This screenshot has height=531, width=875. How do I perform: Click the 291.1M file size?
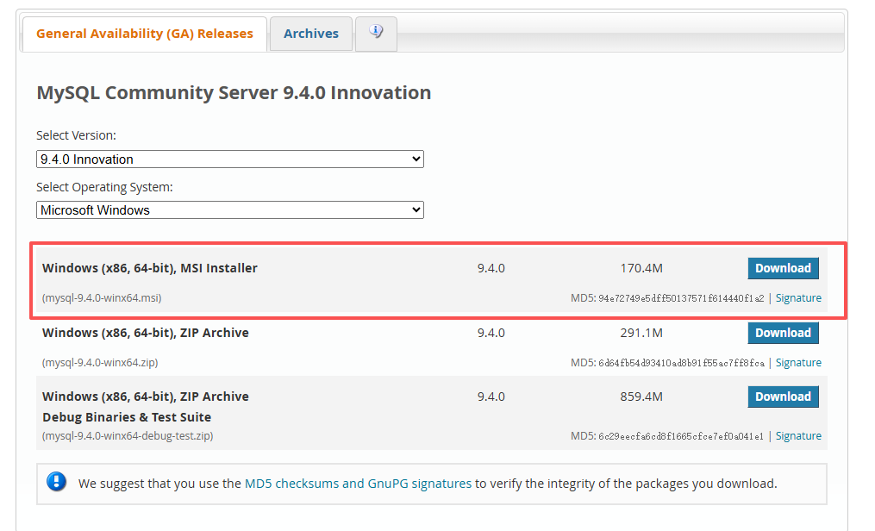tap(641, 333)
